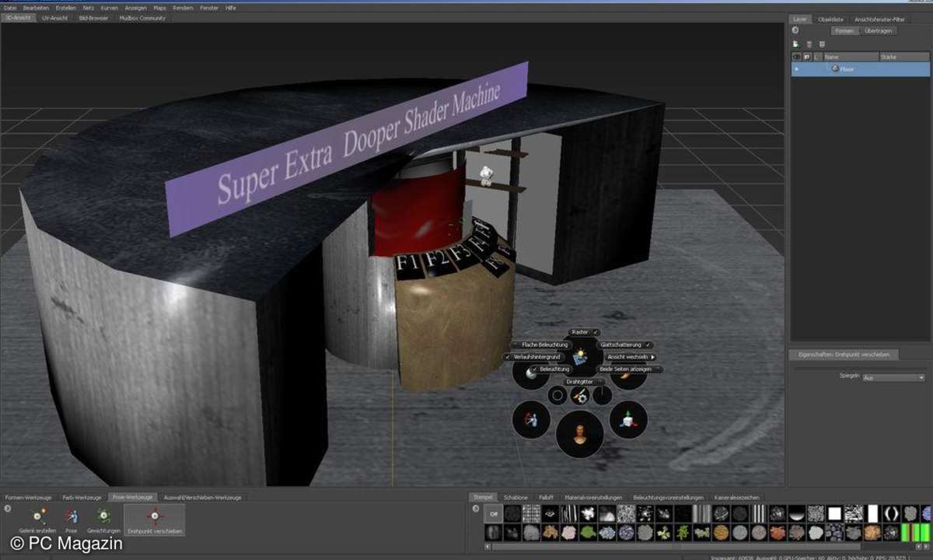Switch to the Beleuchtungsvoreinstellungen tab
Image resolution: width=933 pixels, height=560 pixels.
(x=669, y=497)
